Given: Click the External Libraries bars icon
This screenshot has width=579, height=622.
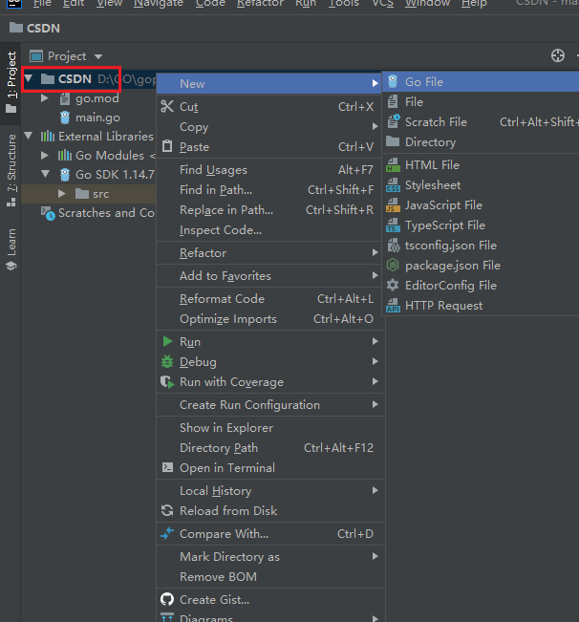Looking at the screenshot, I should coord(48,137).
